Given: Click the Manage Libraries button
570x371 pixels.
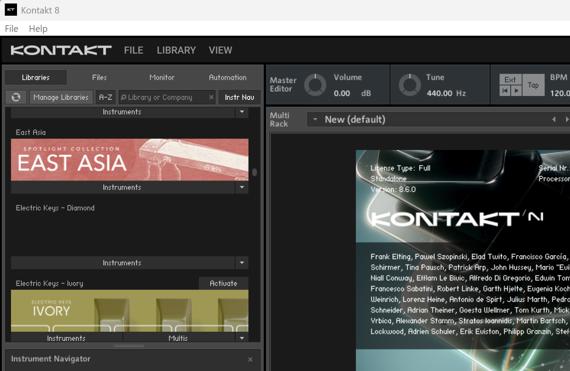Looking at the screenshot, I should coord(61,97).
